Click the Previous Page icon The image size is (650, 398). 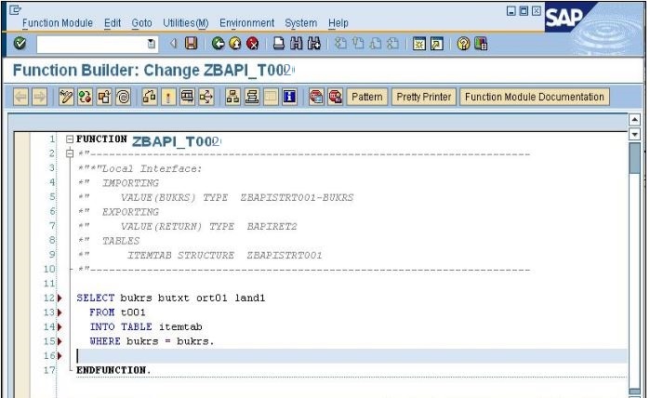[x=358, y=43]
